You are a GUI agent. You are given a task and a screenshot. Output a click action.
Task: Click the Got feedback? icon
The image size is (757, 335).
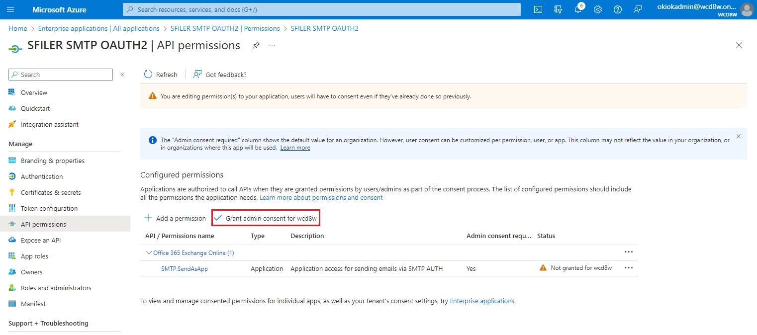tap(197, 74)
